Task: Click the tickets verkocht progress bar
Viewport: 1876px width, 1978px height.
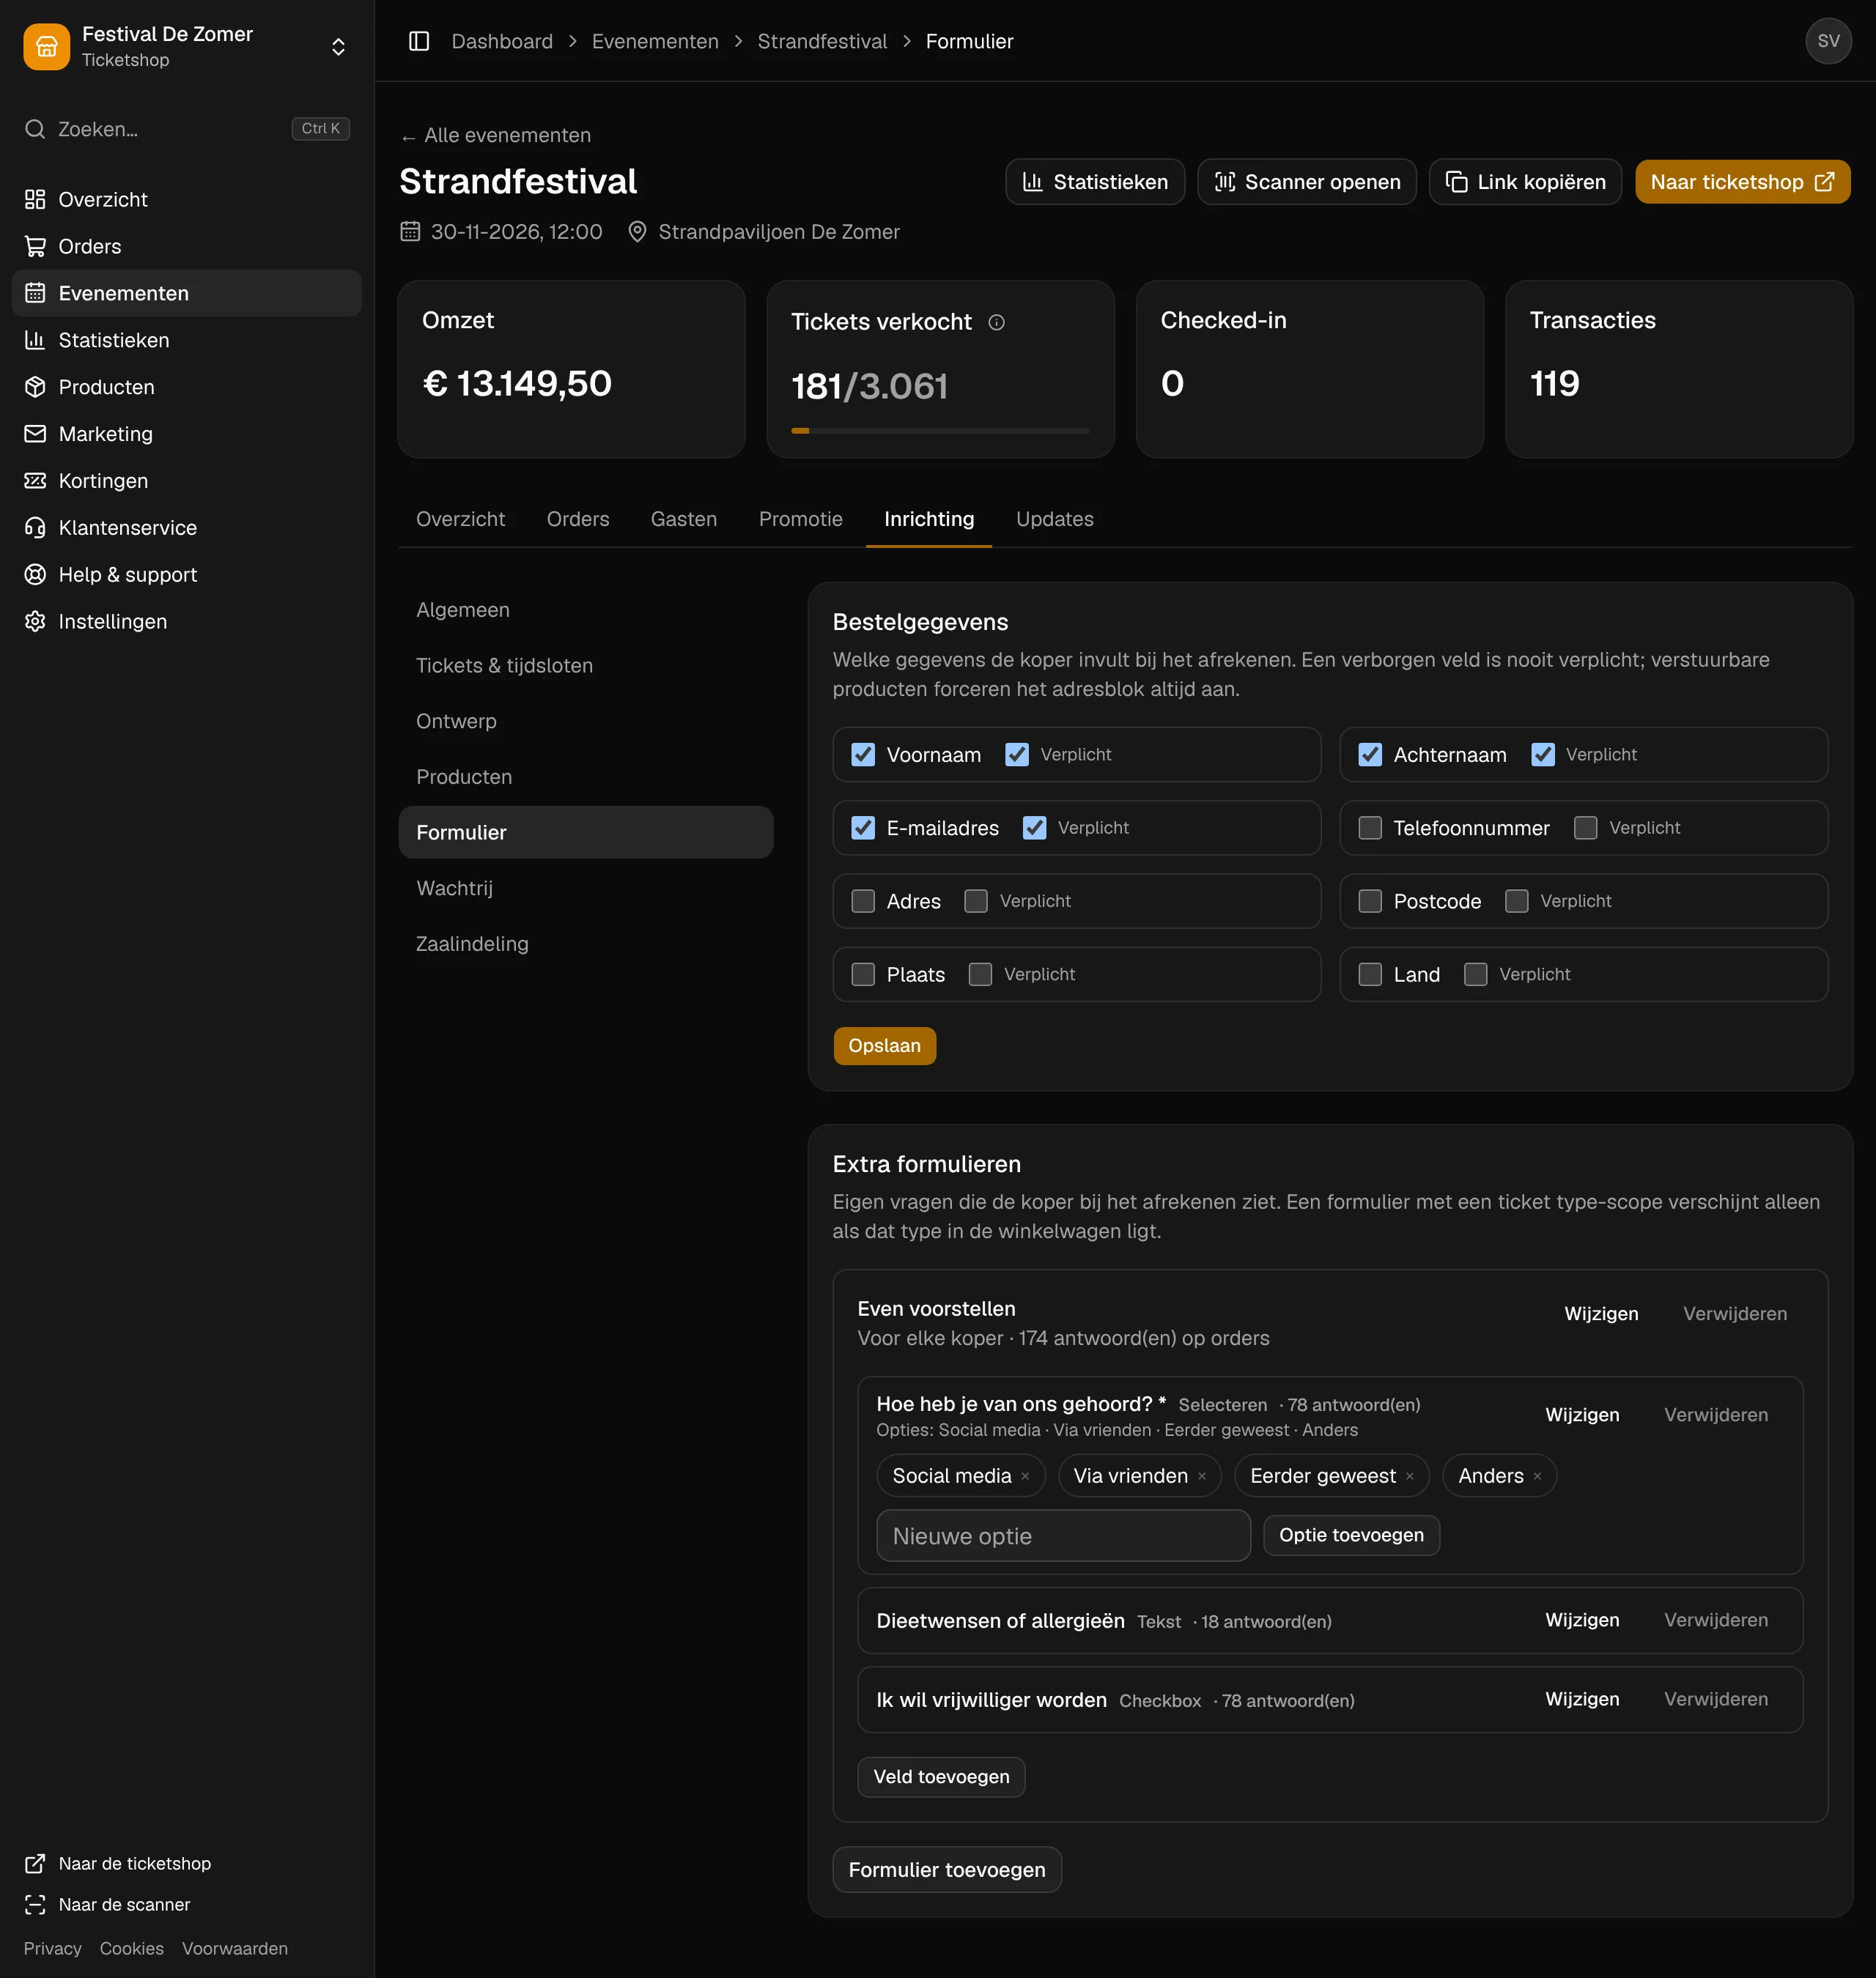Action: pyautogui.click(x=940, y=431)
